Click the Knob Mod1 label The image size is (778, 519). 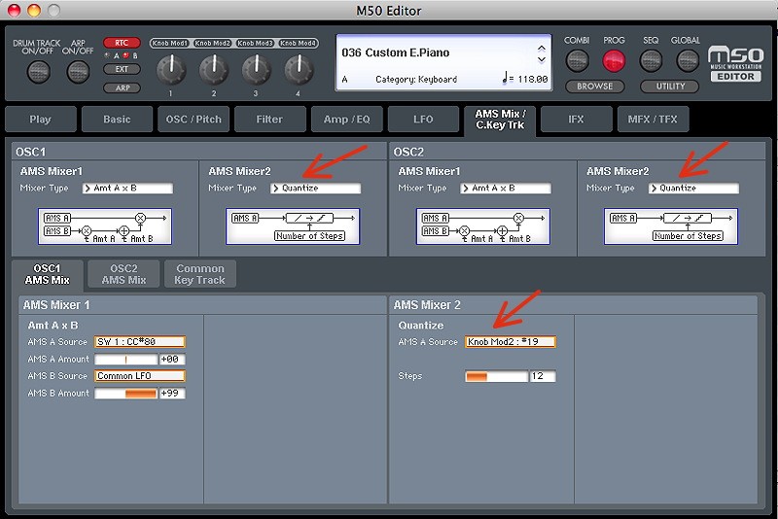click(169, 43)
